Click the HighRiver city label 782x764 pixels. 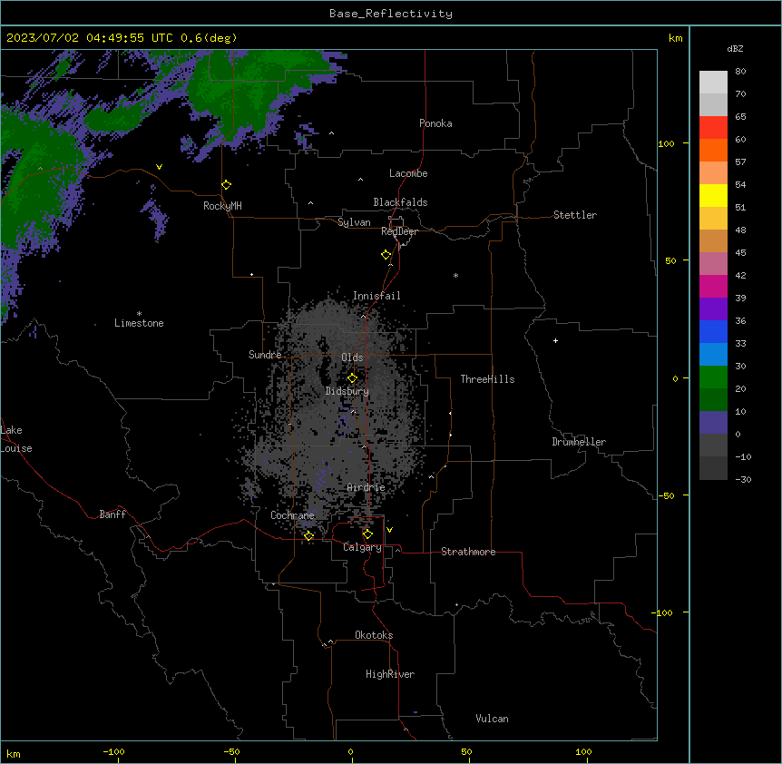click(x=390, y=674)
